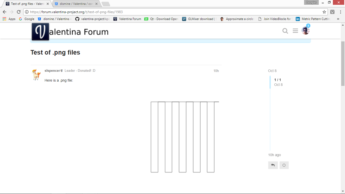The width and height of the screenshot is (345, 194).
Task: Open user avatar notifications menu
Action: pyautogui.click(x=305, y=31)
